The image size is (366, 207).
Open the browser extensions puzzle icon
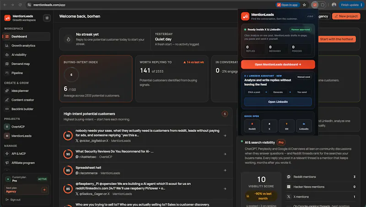(x=323, y=5)
